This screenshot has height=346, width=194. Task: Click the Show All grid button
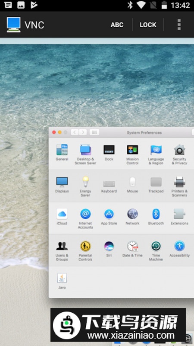pos(94,132)
